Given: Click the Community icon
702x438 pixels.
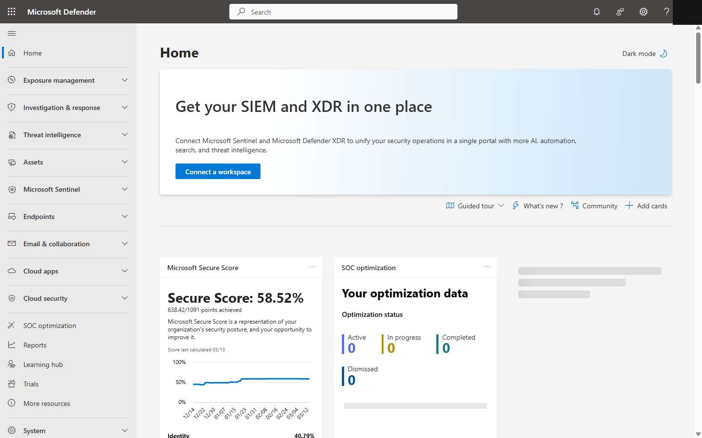Looking at the screenshot, I should coord(574,205).
